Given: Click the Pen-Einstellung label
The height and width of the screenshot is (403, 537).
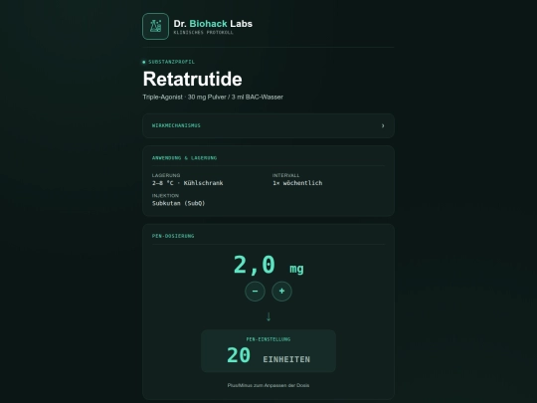Looking at the screenshot, I should [x=268, y=339].
